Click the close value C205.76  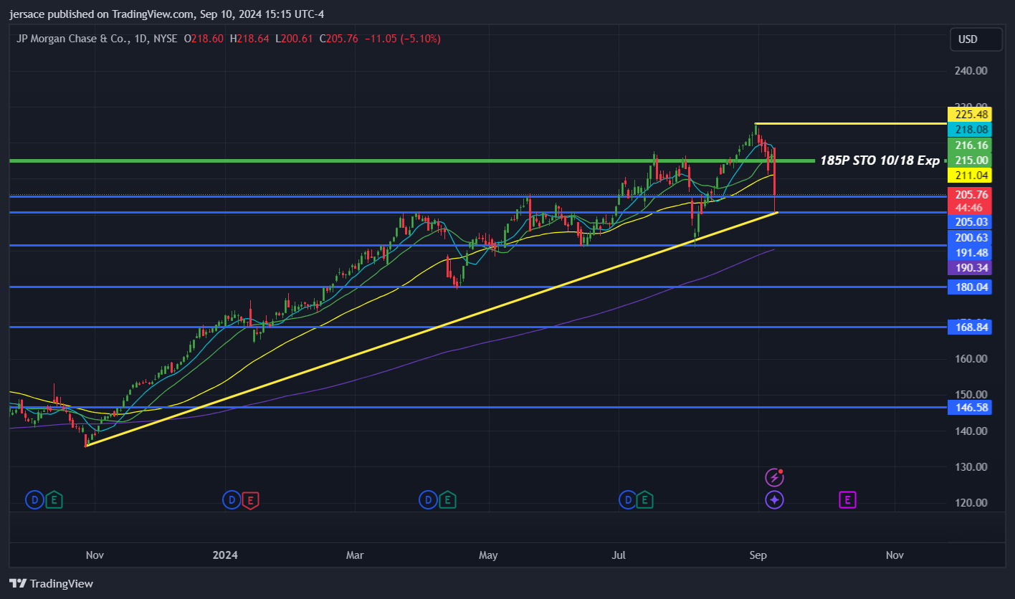pos(338,39)
